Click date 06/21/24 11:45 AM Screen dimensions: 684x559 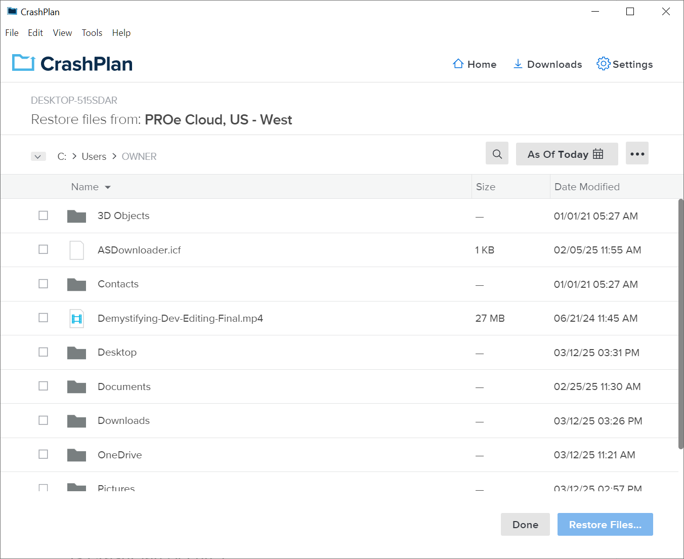[x=595, y=318]
